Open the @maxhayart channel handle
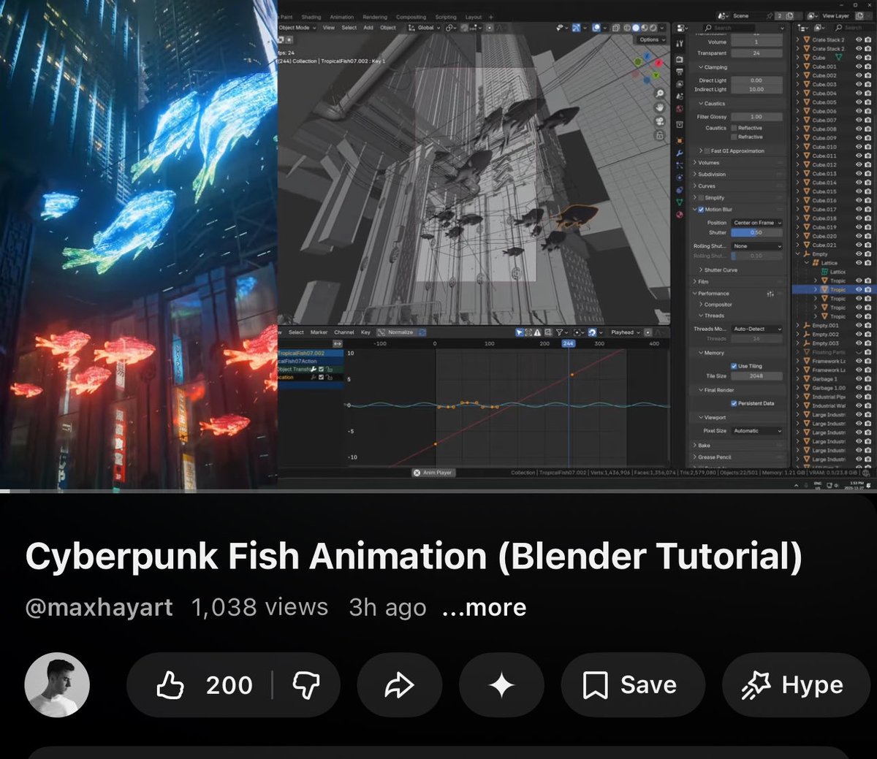 tap(99, 607)
